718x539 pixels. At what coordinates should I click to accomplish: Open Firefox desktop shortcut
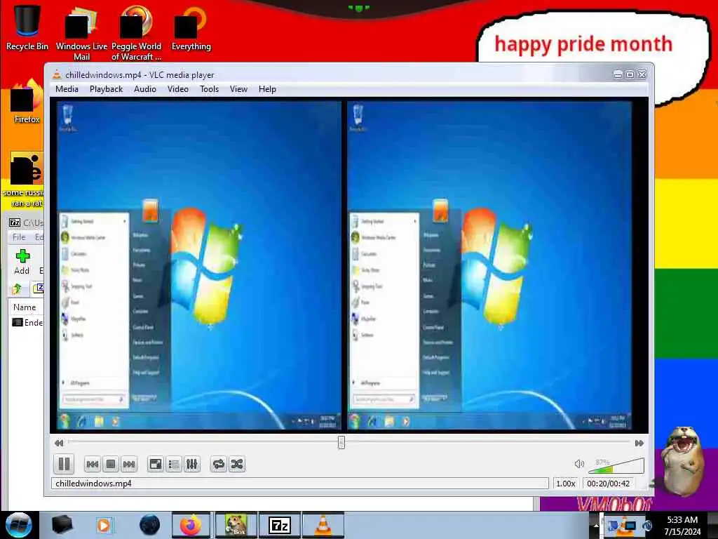point(27,102)
